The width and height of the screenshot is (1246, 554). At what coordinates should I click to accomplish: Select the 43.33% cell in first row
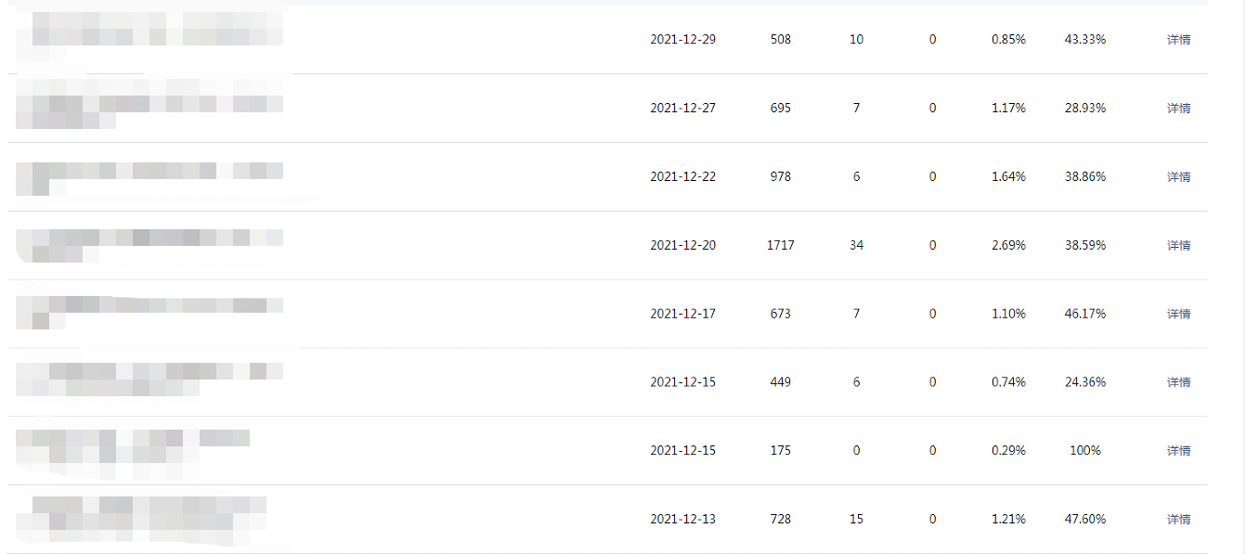1085,40
